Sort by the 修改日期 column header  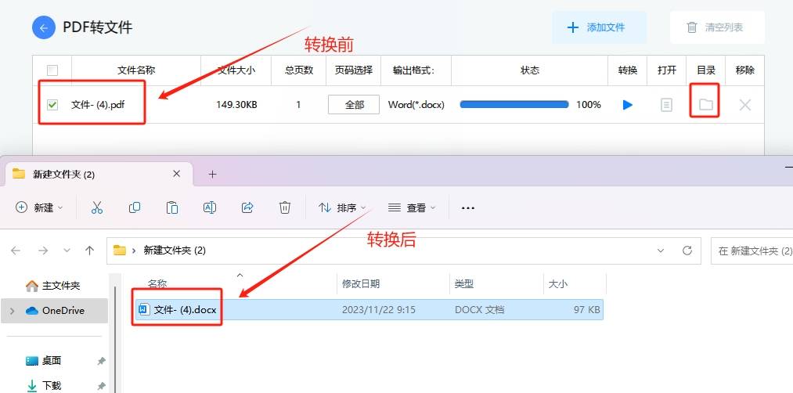361,284
